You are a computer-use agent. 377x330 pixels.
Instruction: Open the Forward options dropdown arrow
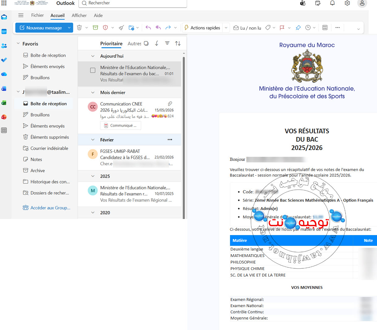(175, 28)
